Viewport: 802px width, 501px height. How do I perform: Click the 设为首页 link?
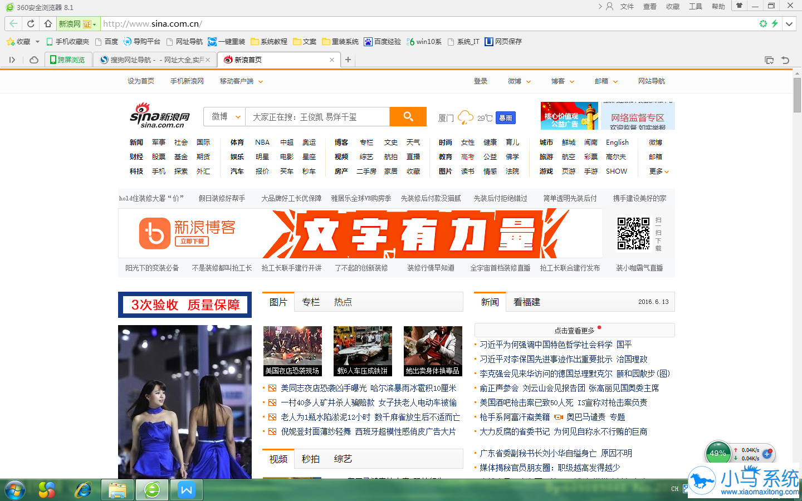tap(141, 81)
